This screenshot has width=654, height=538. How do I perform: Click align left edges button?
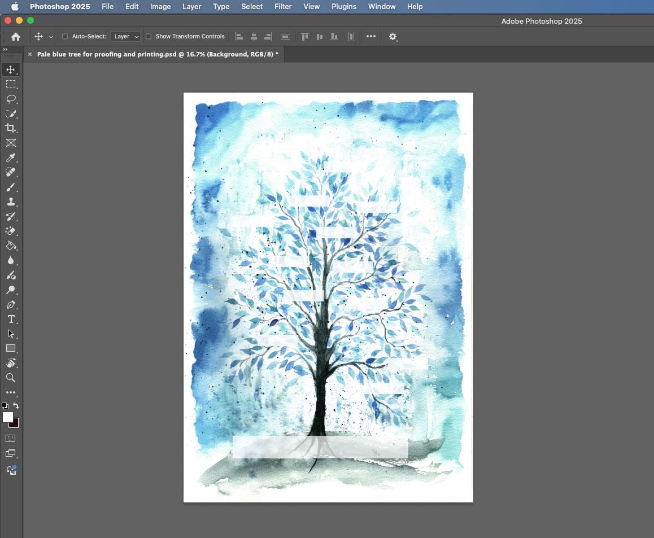tap(238, 36)
